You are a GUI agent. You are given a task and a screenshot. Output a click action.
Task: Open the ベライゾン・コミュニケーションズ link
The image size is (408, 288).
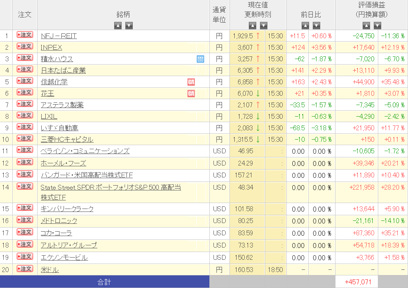(85, 151)
